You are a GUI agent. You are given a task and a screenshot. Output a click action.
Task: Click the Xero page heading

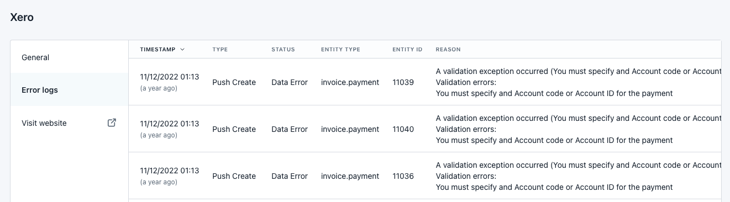pos(22,18)
